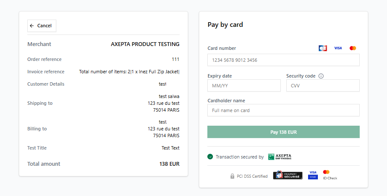Click the Visa logo above card number field
The width and height of the screenshot is (387, 196).
click(x=338, y=48)
